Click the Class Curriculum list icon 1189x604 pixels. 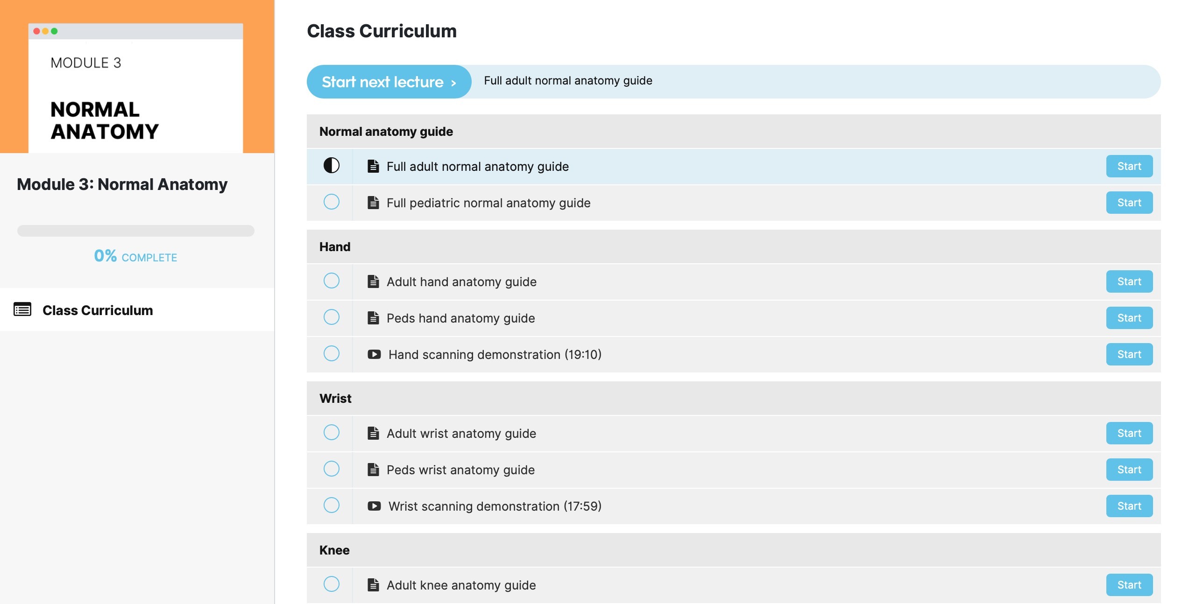coord(22,309)
